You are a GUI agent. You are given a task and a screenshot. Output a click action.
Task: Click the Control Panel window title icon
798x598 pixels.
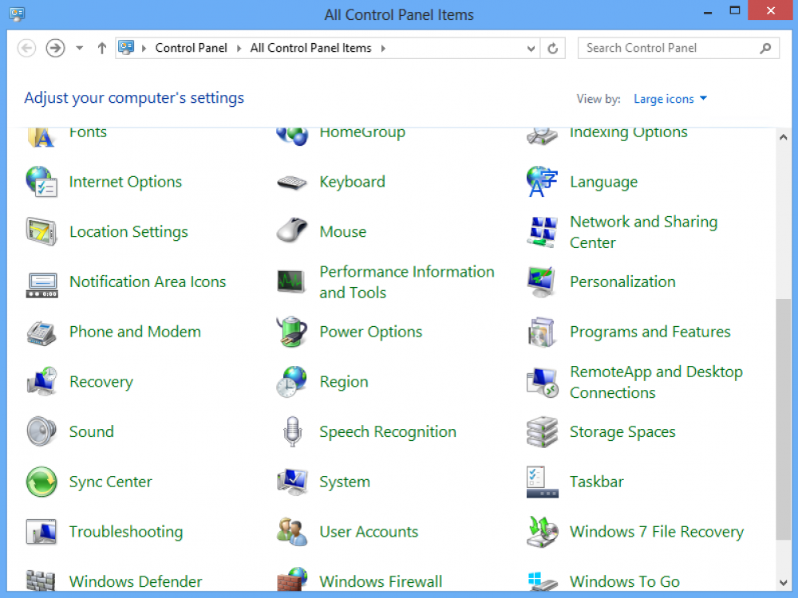[17, 14]
